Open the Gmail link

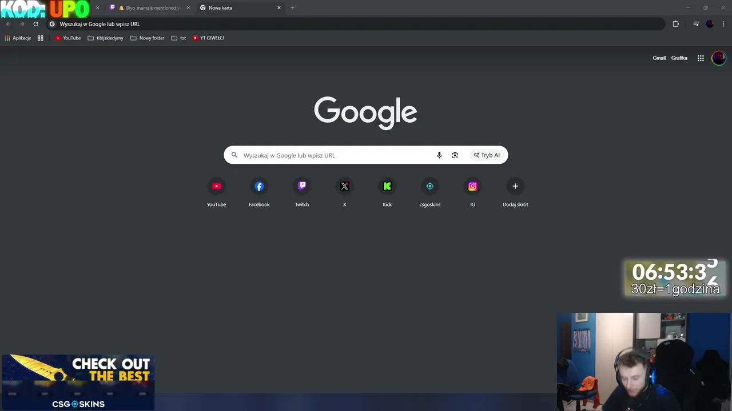pos(659,58)
